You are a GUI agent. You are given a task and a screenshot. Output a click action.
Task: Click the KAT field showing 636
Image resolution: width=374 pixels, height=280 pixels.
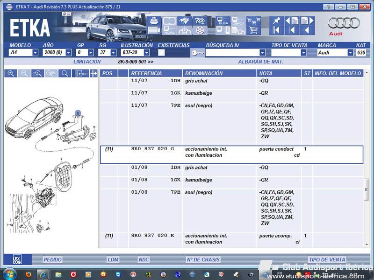tap(361, 53)
